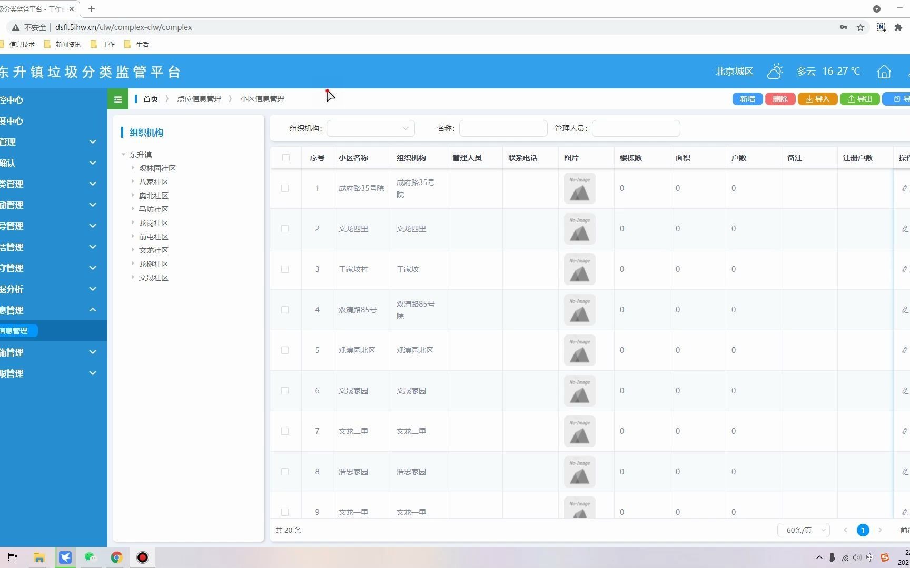Click the red 删除 button

(x=780, y=99)
